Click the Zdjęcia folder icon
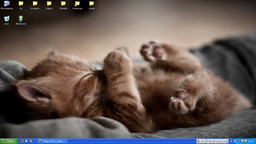This screenshot has width=256, height=144. pos(49,4)
